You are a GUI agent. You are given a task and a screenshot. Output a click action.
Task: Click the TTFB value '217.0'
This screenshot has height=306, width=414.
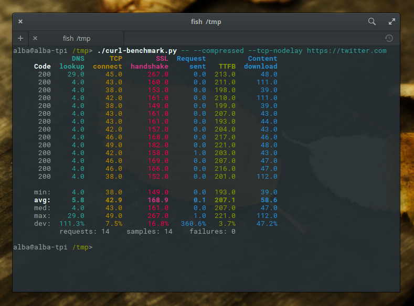pos(225,137)
